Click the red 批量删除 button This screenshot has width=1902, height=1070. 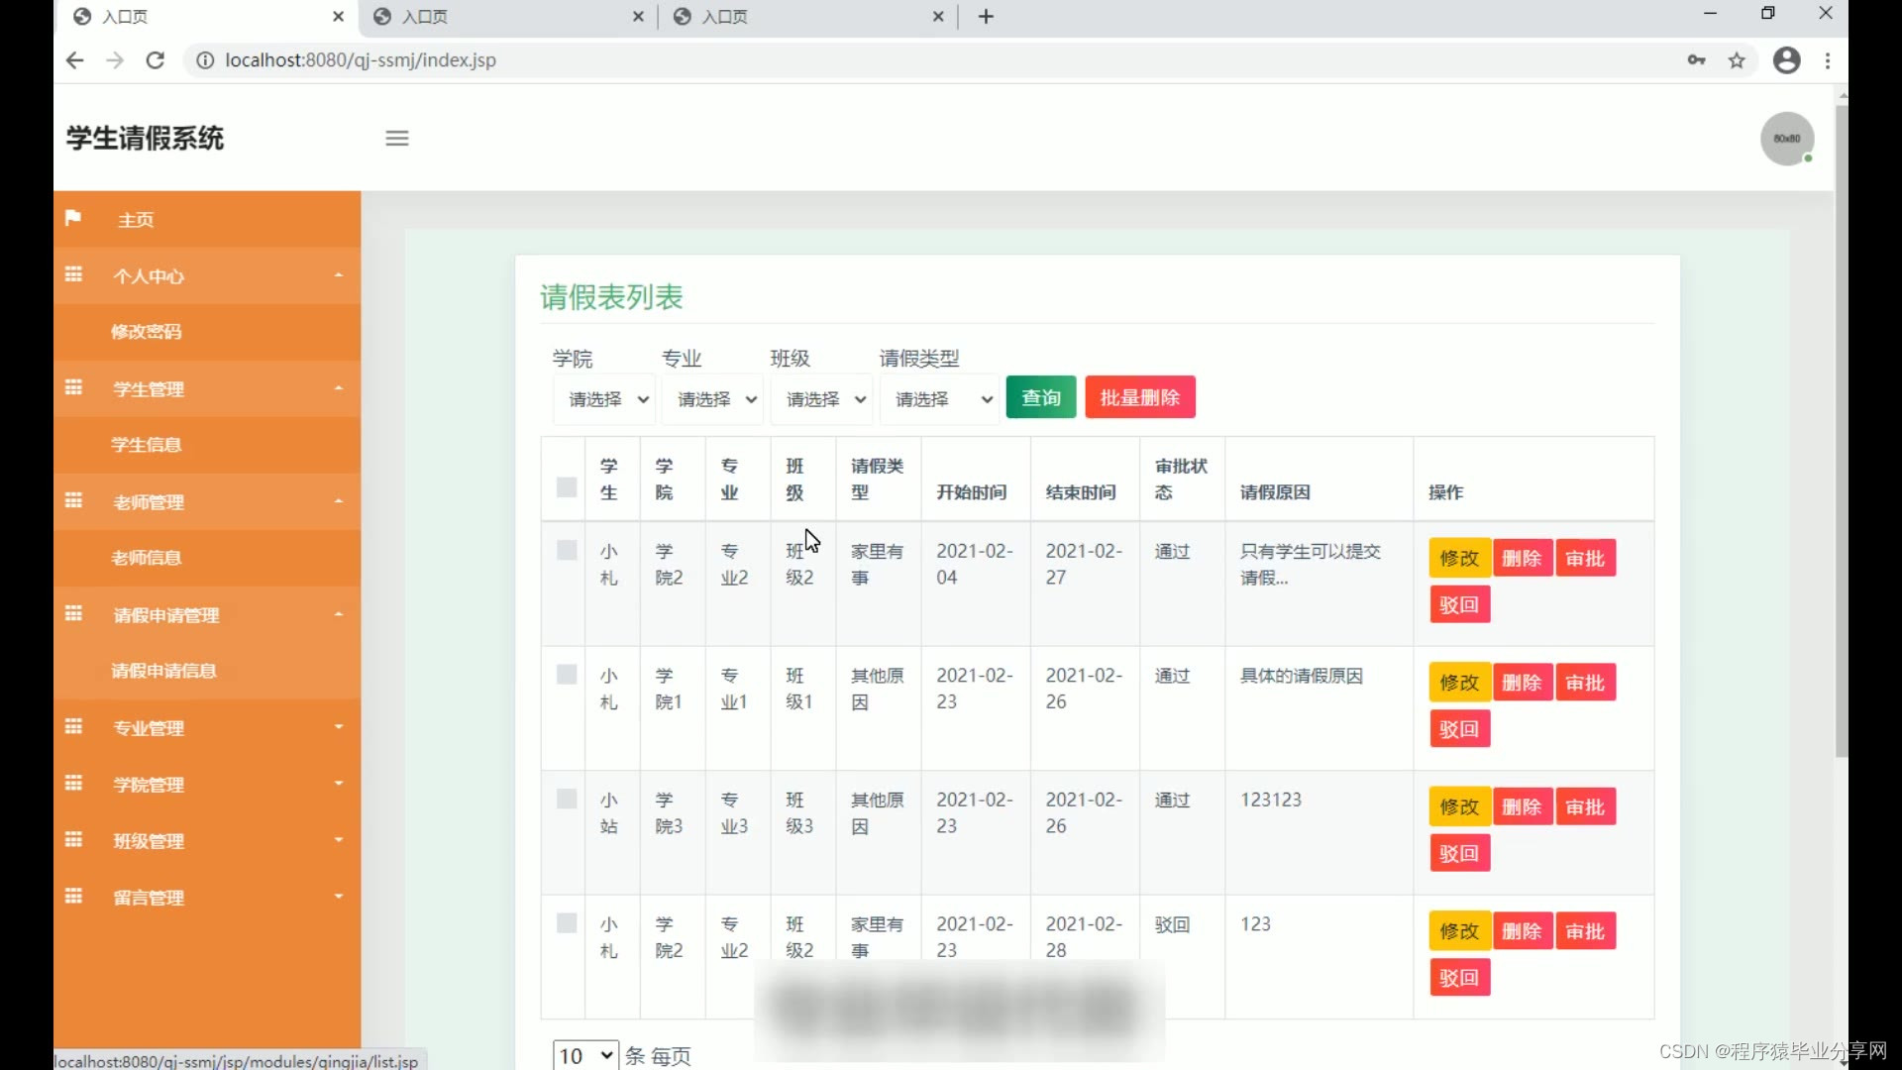(1139, 397)
